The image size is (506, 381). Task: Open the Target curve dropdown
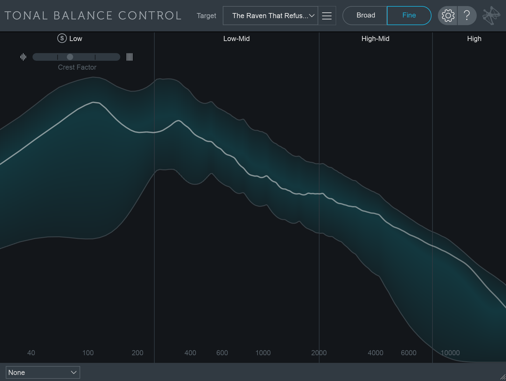click(271, 16)
